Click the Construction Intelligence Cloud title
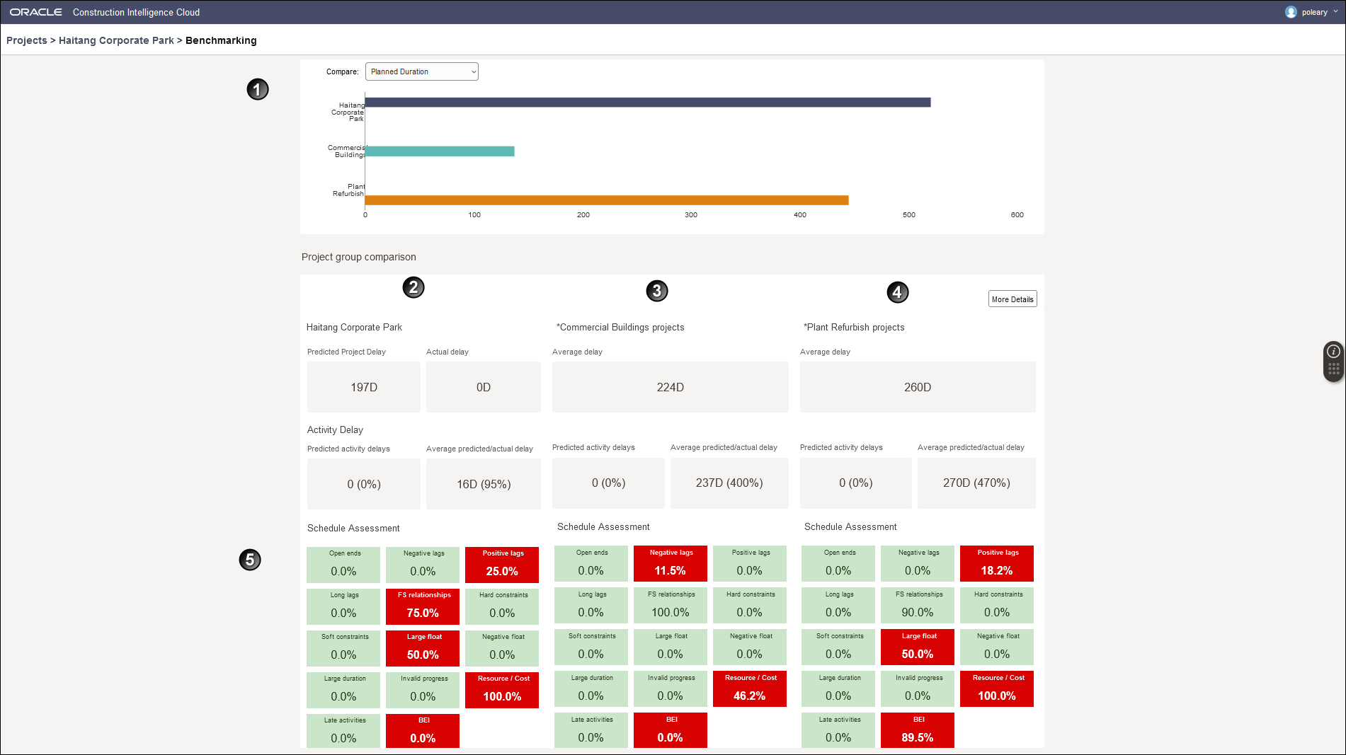Viewport: 1346px width, 755px height. [x=136, y=12]
